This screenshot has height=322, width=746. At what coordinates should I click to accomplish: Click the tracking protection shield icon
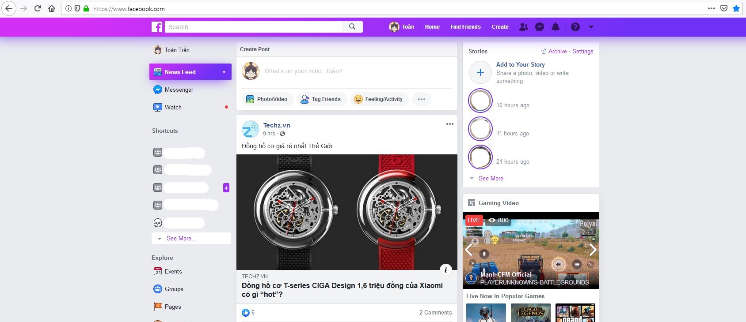pyautogui.click(x=77, y=8)
